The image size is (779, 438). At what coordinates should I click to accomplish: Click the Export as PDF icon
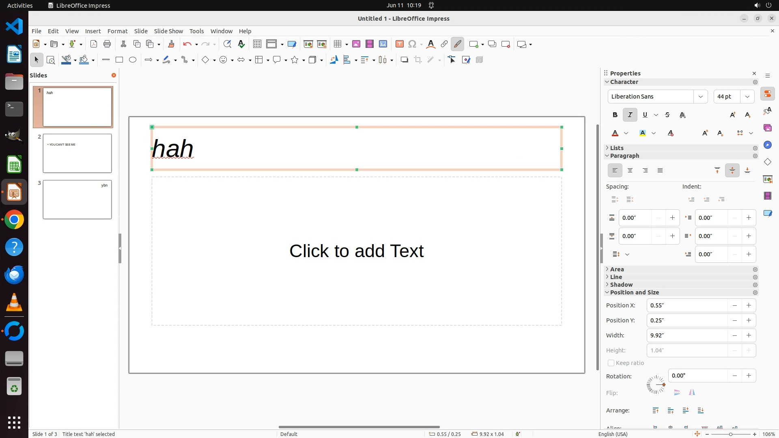(94, 44)
